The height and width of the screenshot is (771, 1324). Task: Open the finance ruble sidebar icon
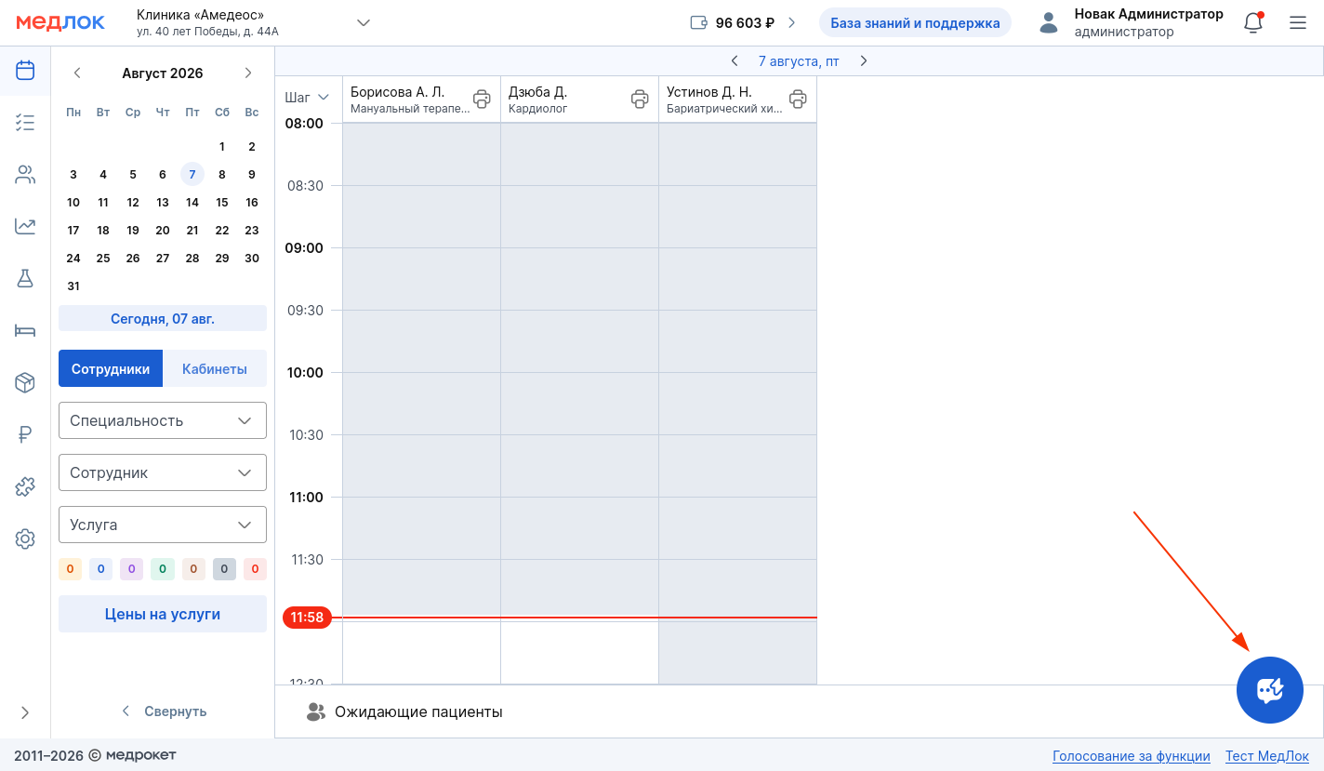pos(25,434)
